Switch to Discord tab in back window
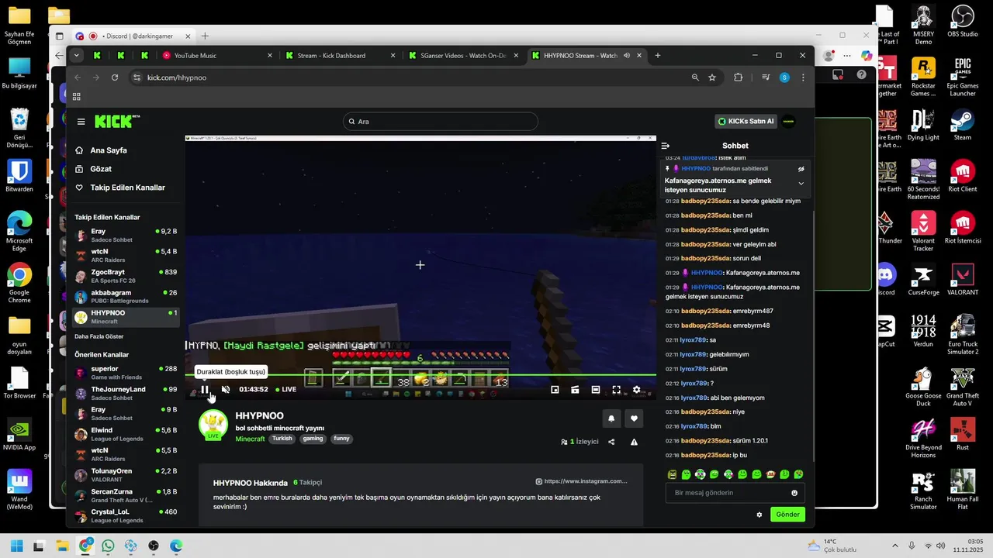Screen dimensions: 993x558 click(x=133, y=36)
